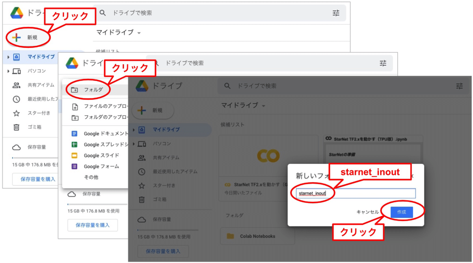Open スター付き star icon in back-left window

[x=17, y=113]
